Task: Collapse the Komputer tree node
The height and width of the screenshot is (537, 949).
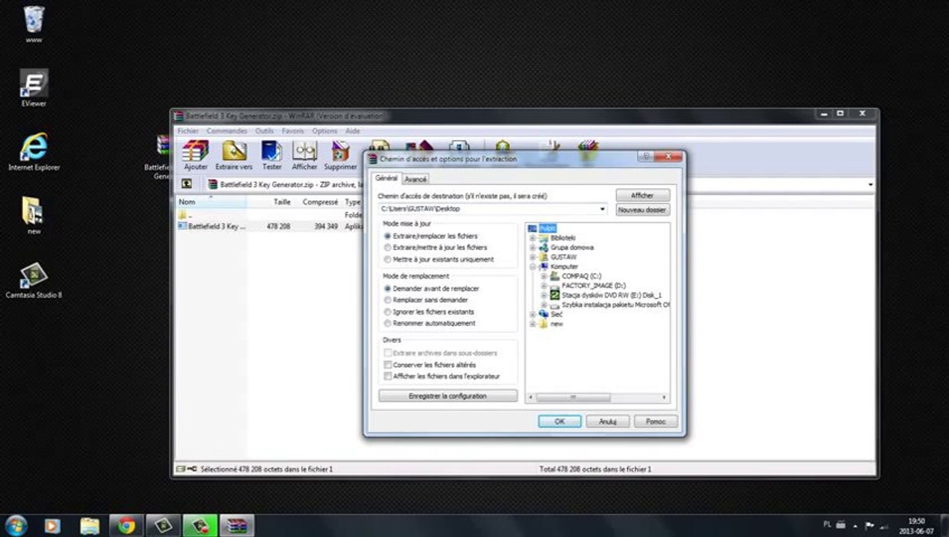Action: [x=533, y=266]
